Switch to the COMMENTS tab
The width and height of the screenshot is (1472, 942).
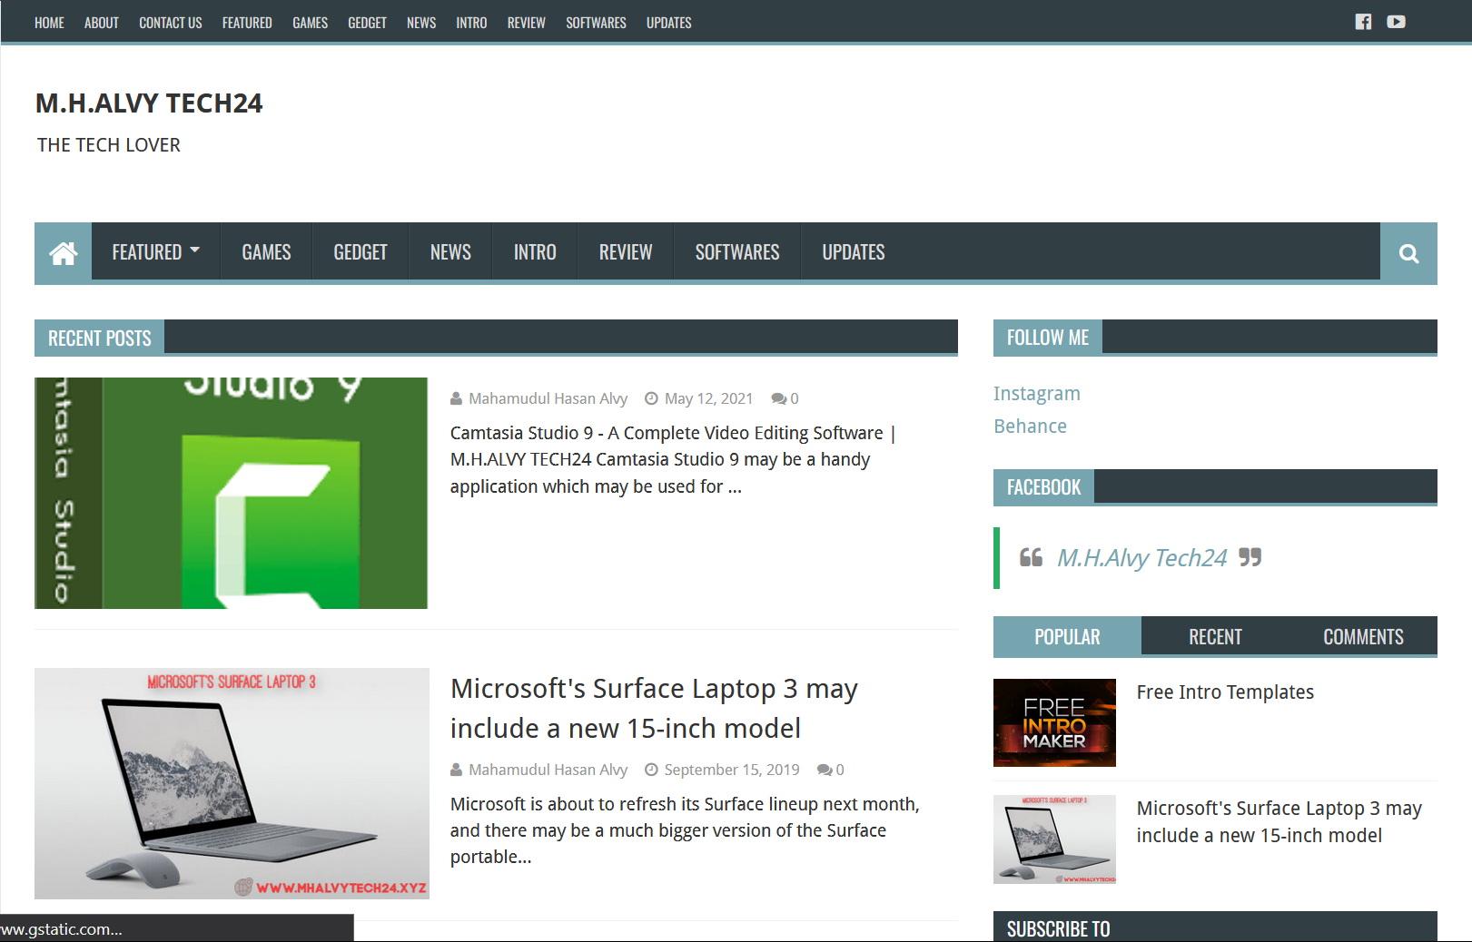pyautogui.click(x=1363, y=636)
